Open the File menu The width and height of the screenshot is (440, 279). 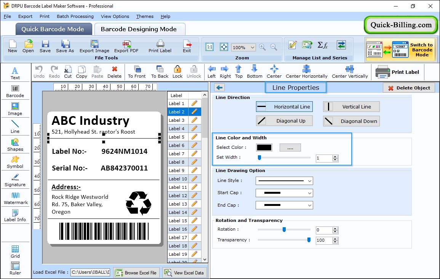(x=7, y=16)
